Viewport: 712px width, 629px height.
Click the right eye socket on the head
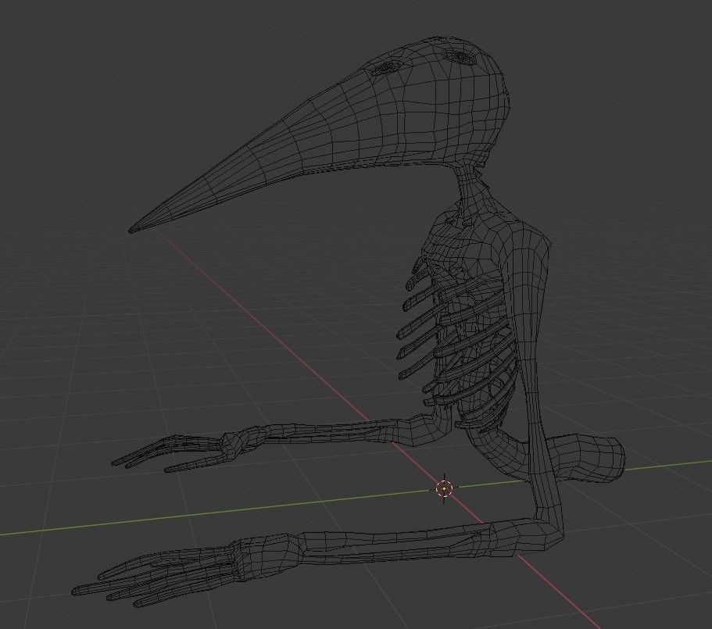tap(461, 56)
